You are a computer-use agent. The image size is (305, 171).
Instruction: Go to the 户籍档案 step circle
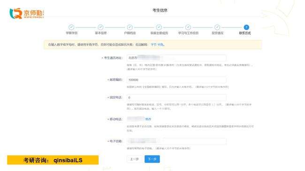click(x=130, y=27)
